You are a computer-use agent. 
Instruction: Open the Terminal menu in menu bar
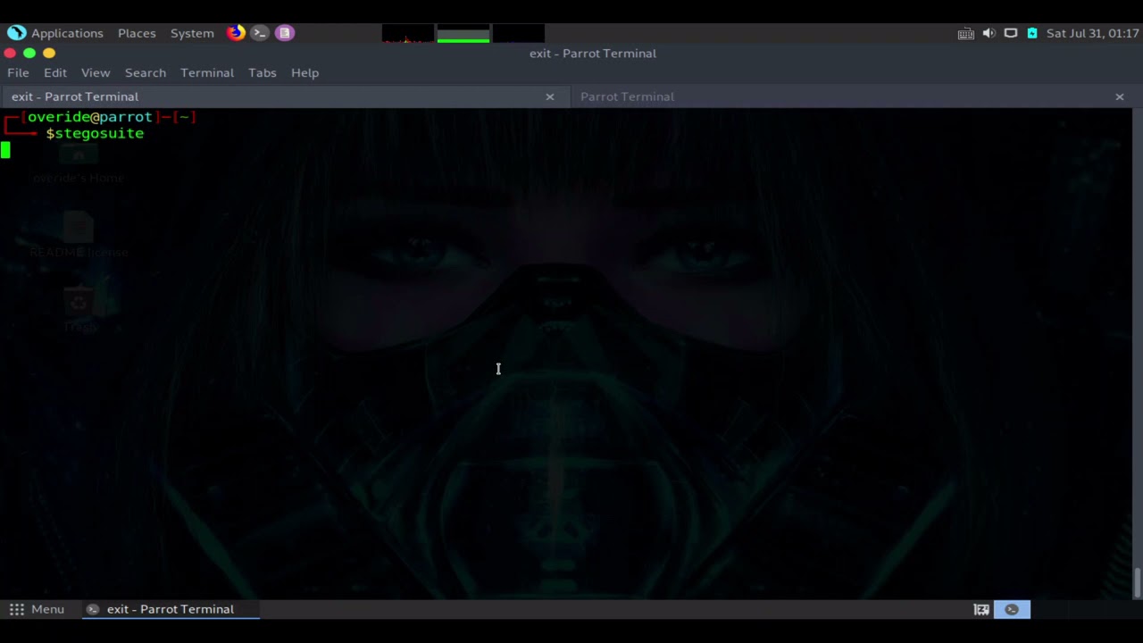click(206, 72)
